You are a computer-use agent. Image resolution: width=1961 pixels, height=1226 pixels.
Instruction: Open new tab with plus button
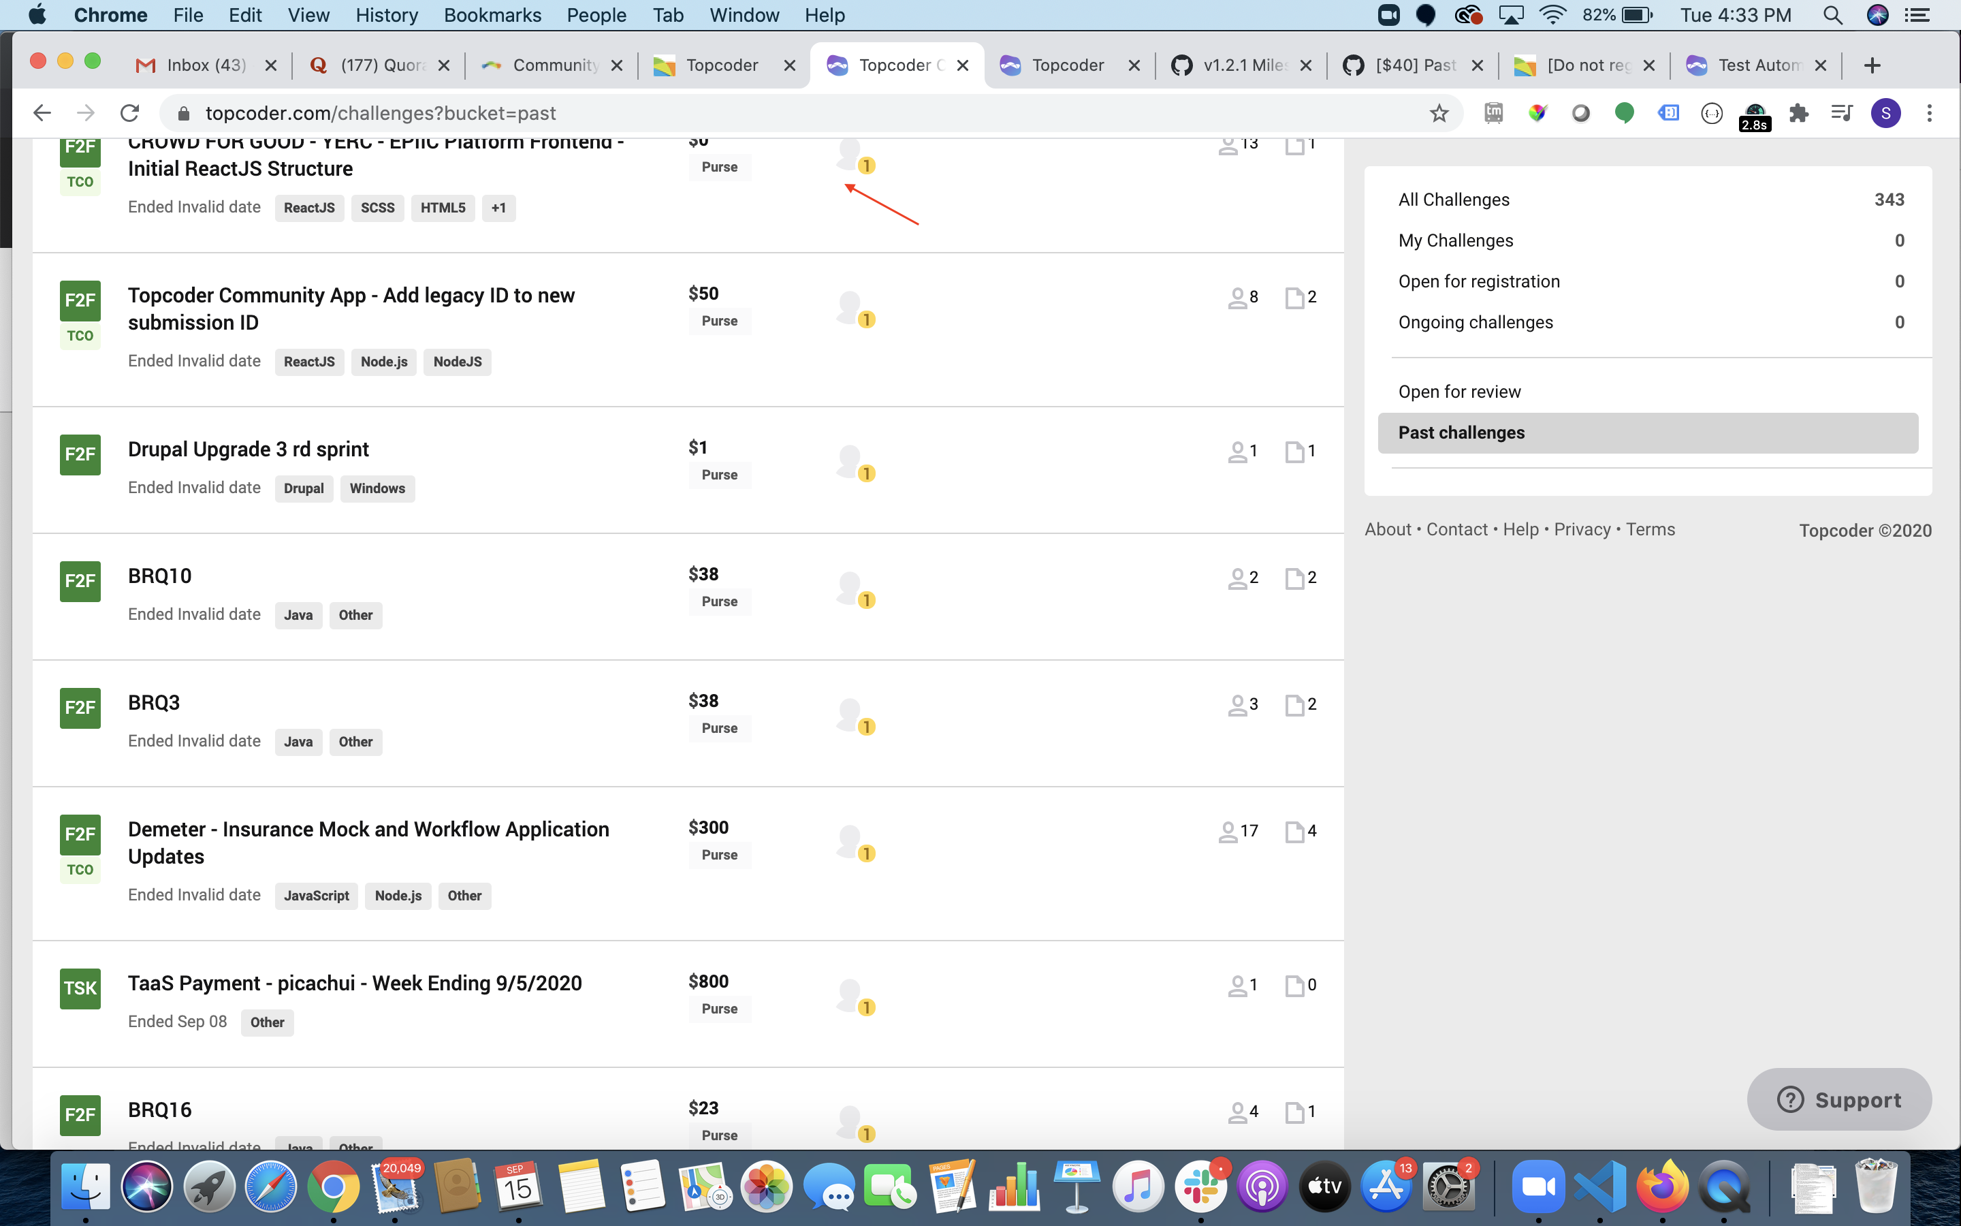(1872, 65)
